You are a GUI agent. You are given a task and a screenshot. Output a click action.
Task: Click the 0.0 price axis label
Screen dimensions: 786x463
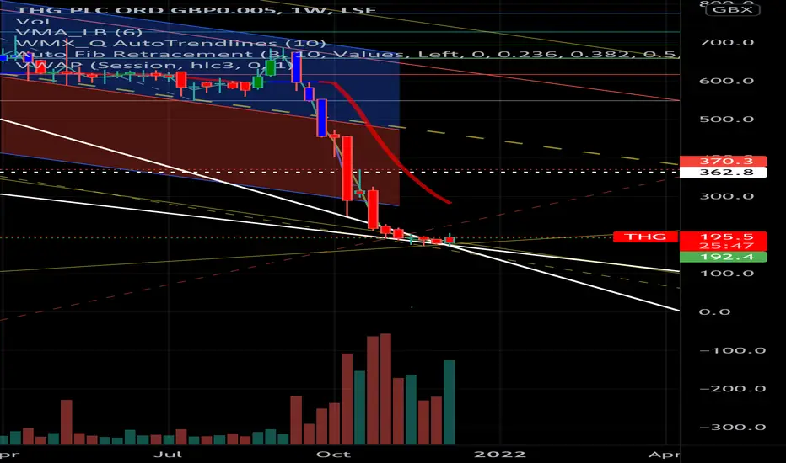714,311
